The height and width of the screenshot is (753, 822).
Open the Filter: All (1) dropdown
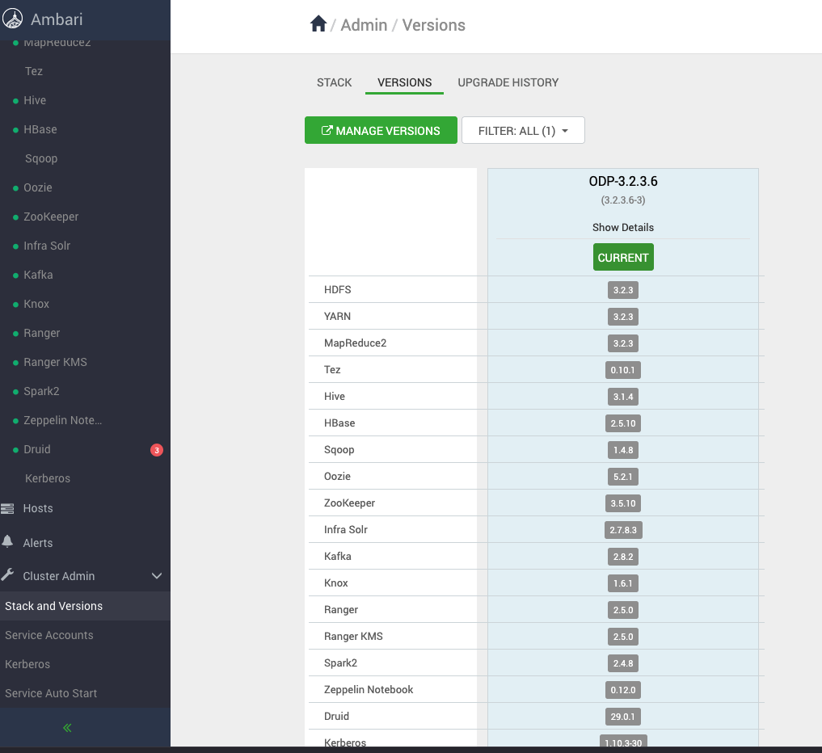(x=523, y=130)
